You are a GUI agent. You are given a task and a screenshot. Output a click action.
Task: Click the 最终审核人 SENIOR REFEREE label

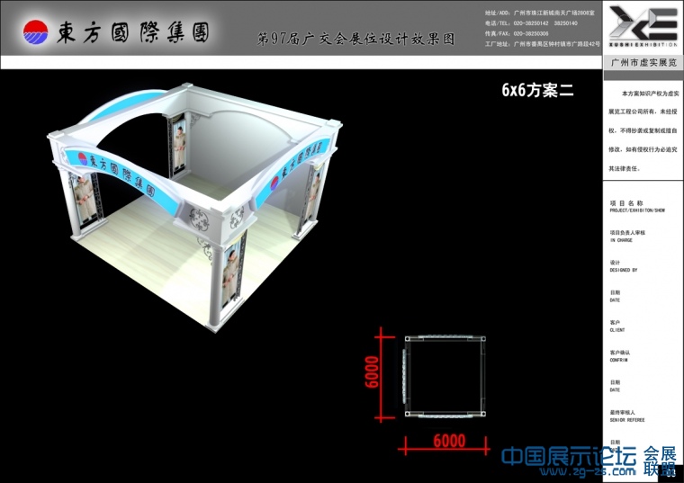[x=627, y=416]
